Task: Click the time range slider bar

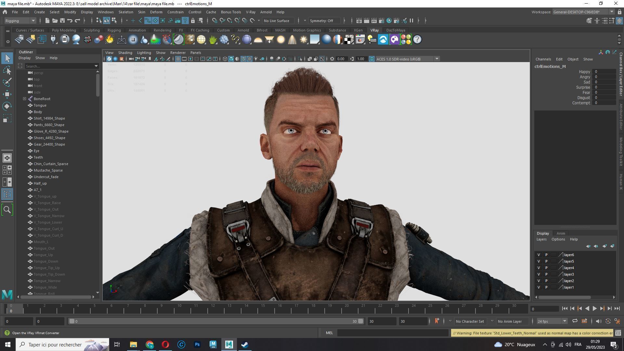Action: (216, 321)
